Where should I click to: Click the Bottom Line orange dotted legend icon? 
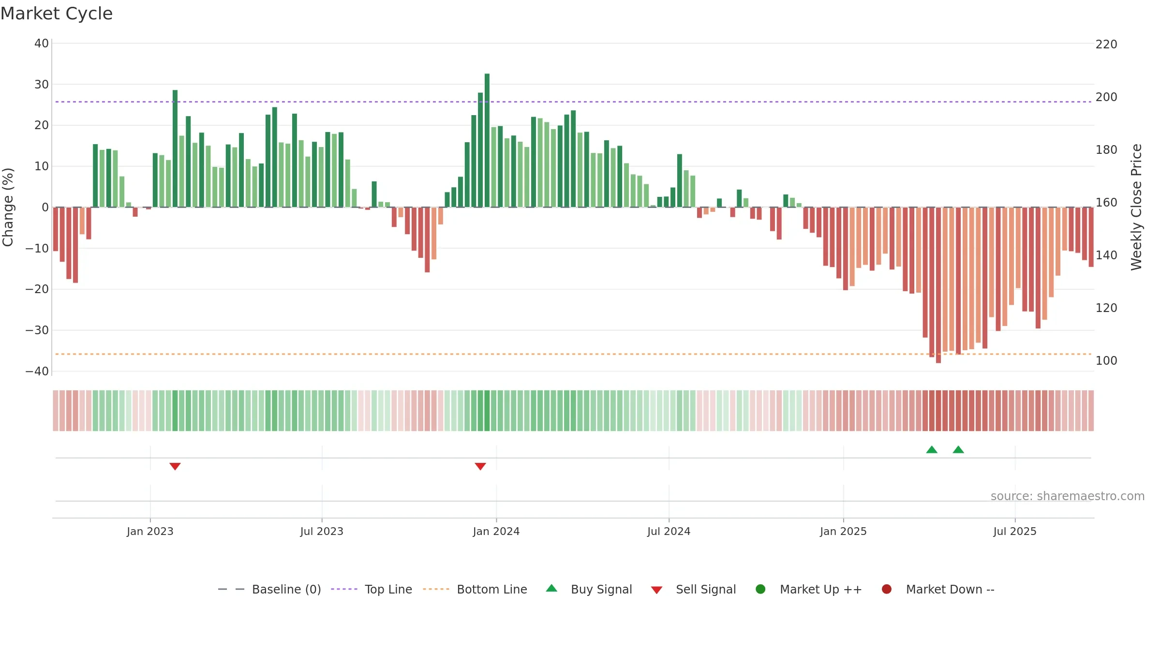pos(436,589)
